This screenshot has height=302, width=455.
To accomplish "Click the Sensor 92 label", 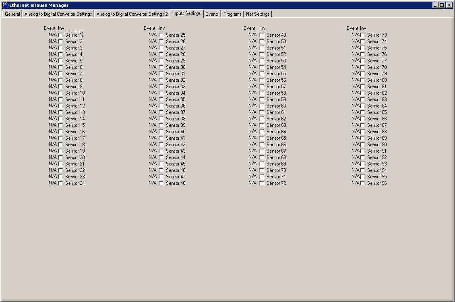I will pos(377,157).
